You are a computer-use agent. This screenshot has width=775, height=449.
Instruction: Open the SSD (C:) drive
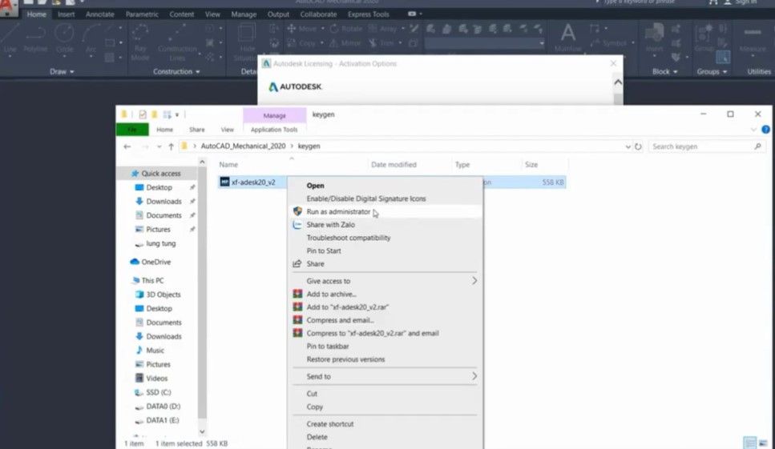tap(158, 392)
